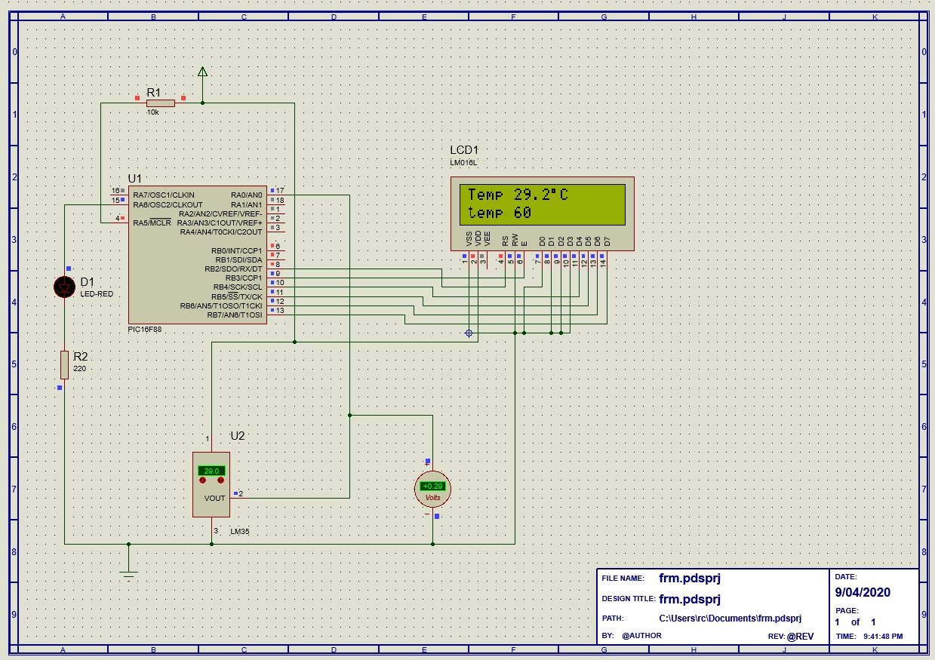The image size is (935, 660).
Task: Click the LM35 temperature increase button
Action: point(221,480)
